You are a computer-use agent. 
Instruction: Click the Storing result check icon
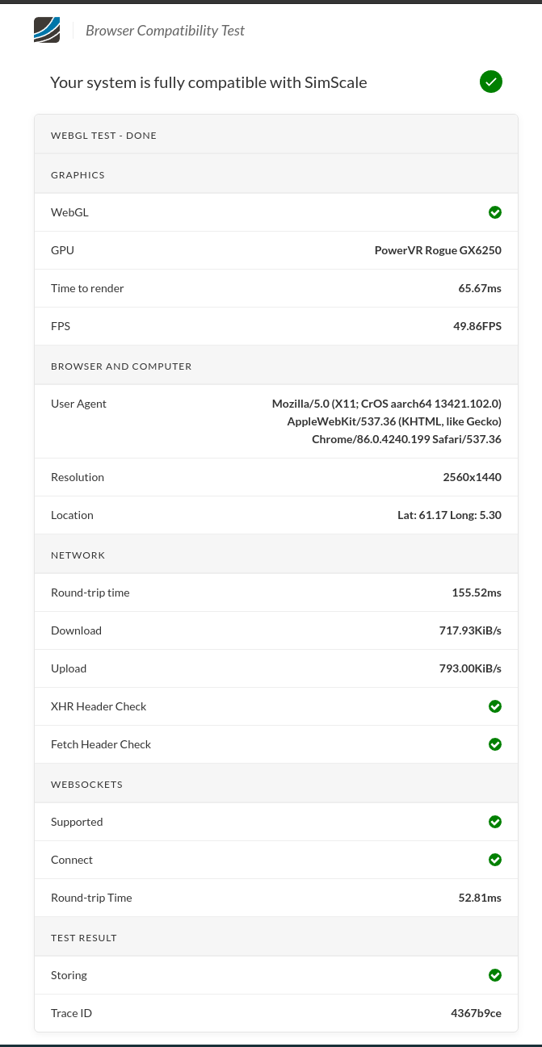pos(495,975)
